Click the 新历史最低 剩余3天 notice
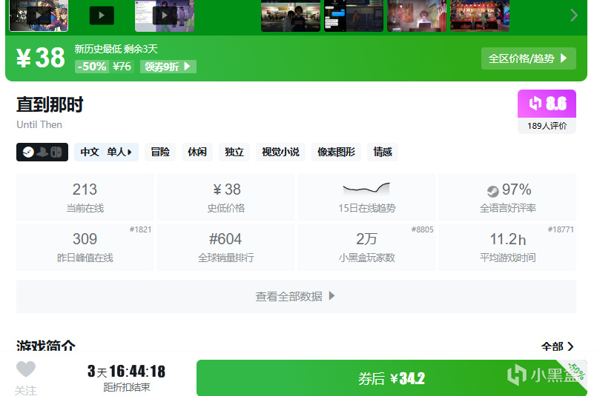The image size is (597, 396). pyautogui.click(x=116, y=49)
